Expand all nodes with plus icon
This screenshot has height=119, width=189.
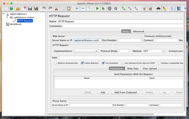point(77,8)
